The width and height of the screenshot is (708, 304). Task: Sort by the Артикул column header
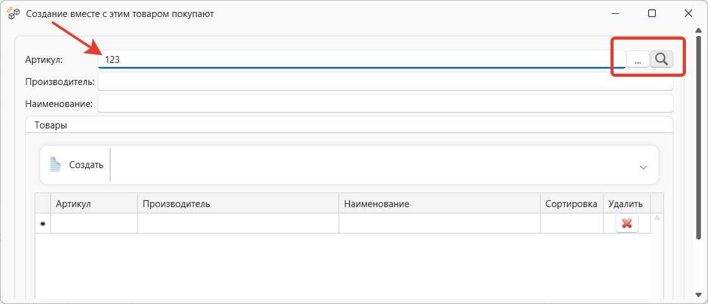(94, 203)
